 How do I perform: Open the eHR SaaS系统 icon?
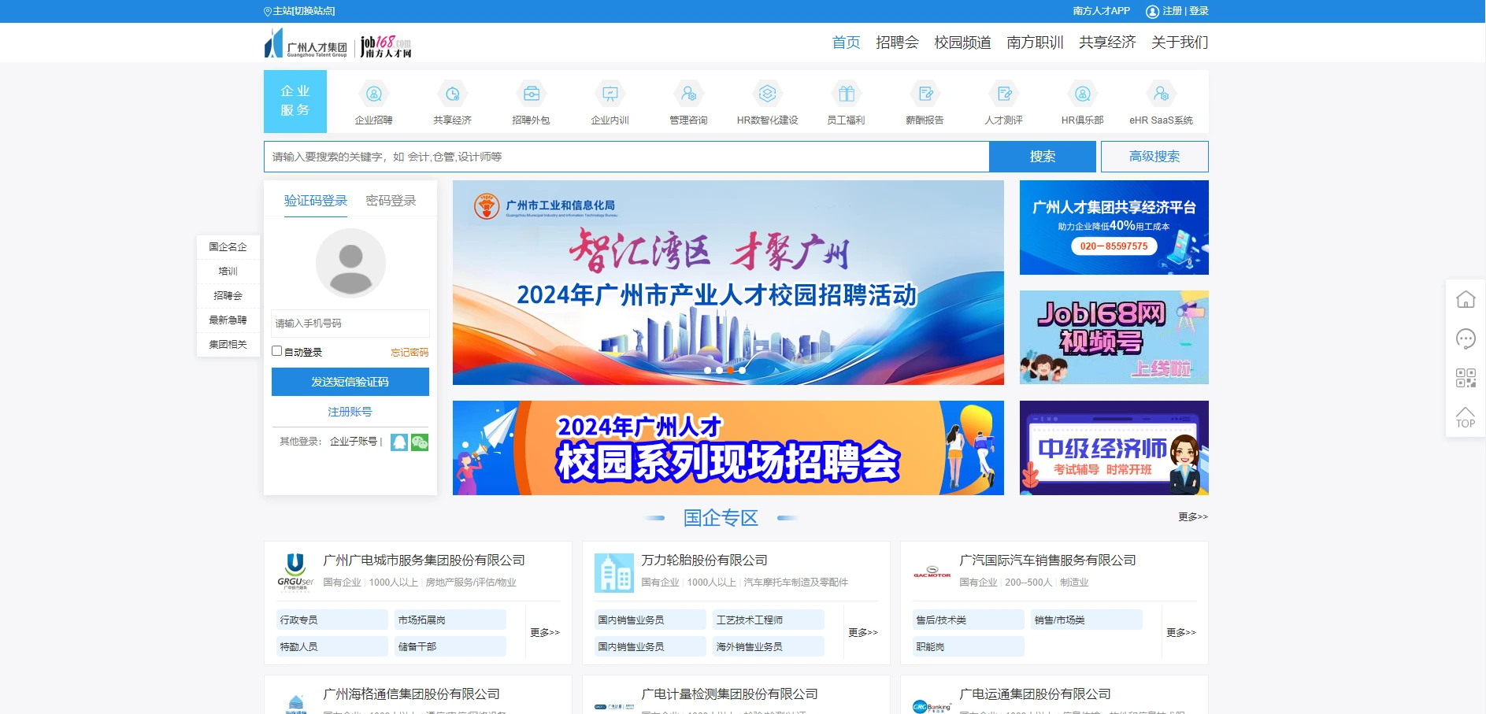pyautogui.click(x=1162, y=94)
